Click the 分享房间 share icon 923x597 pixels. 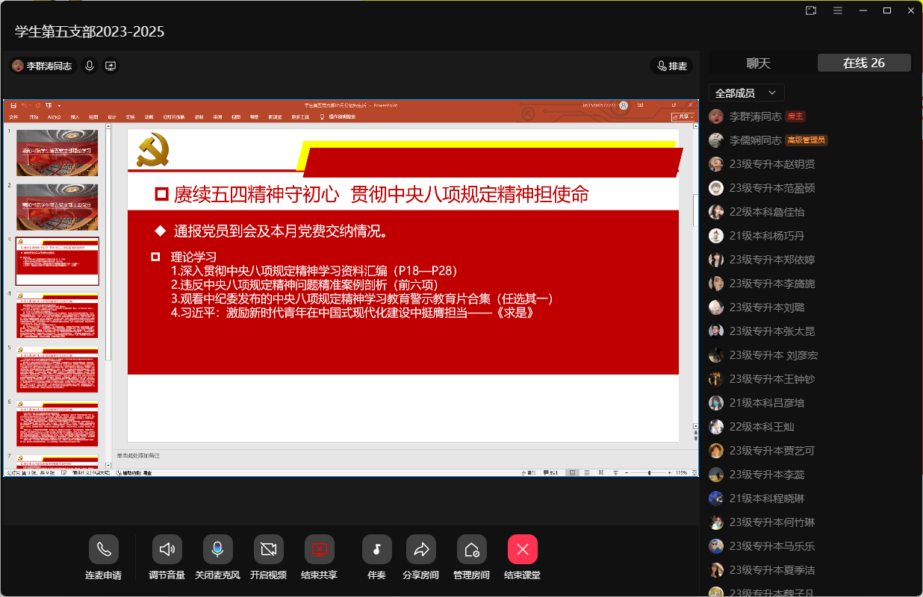pos(420,550)
